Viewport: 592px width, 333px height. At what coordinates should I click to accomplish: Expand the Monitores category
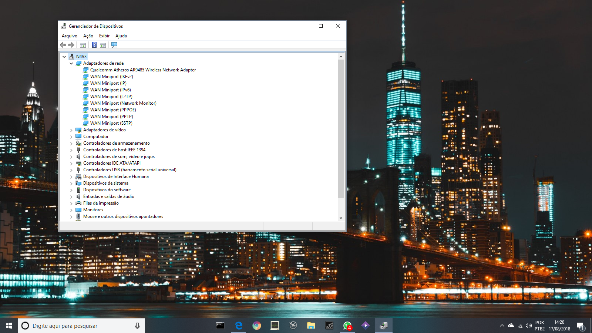coord(71,210)
